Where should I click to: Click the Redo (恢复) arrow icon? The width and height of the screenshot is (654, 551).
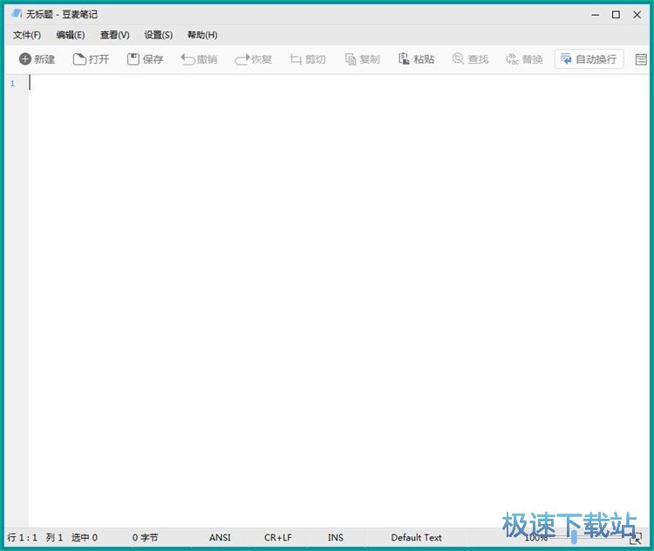(x=242, y=59)
